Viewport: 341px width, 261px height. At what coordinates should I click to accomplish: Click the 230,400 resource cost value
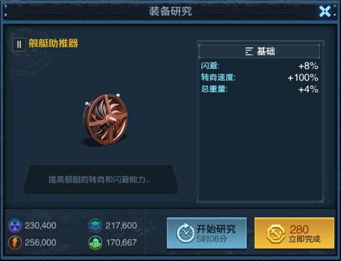pyautogui.click(x=40, y=226)
